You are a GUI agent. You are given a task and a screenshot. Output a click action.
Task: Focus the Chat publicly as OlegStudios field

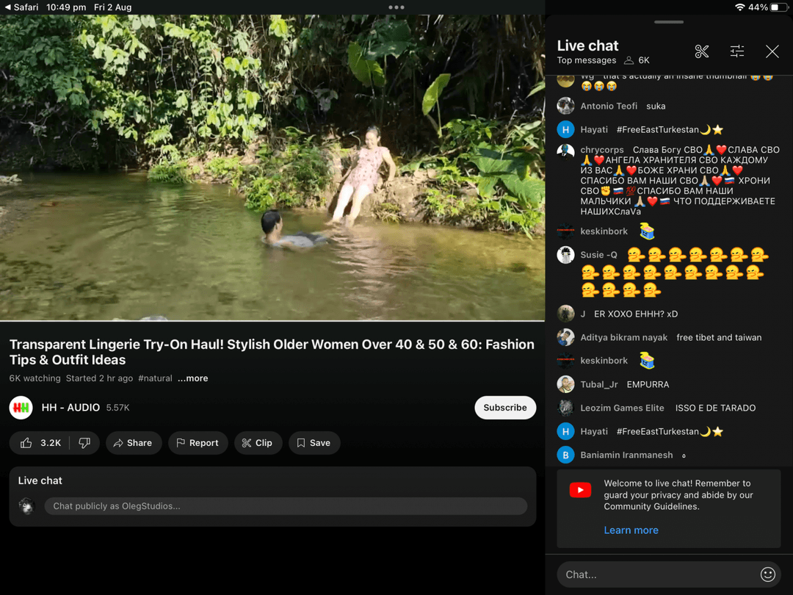coord(285,506)
